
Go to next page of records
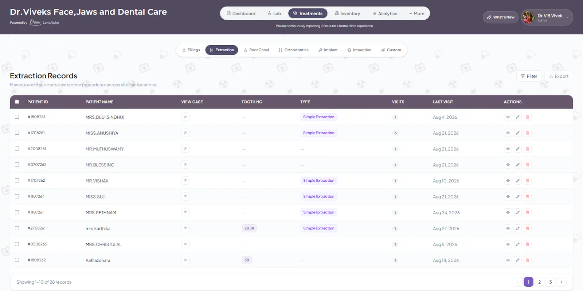pos(562,282)
